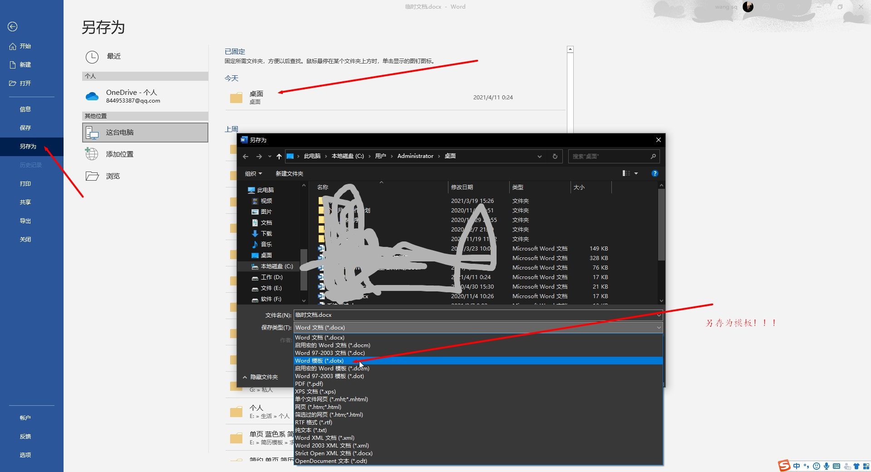Sort file list by 大小 column
871x472 pixels.
pos(591,187)
